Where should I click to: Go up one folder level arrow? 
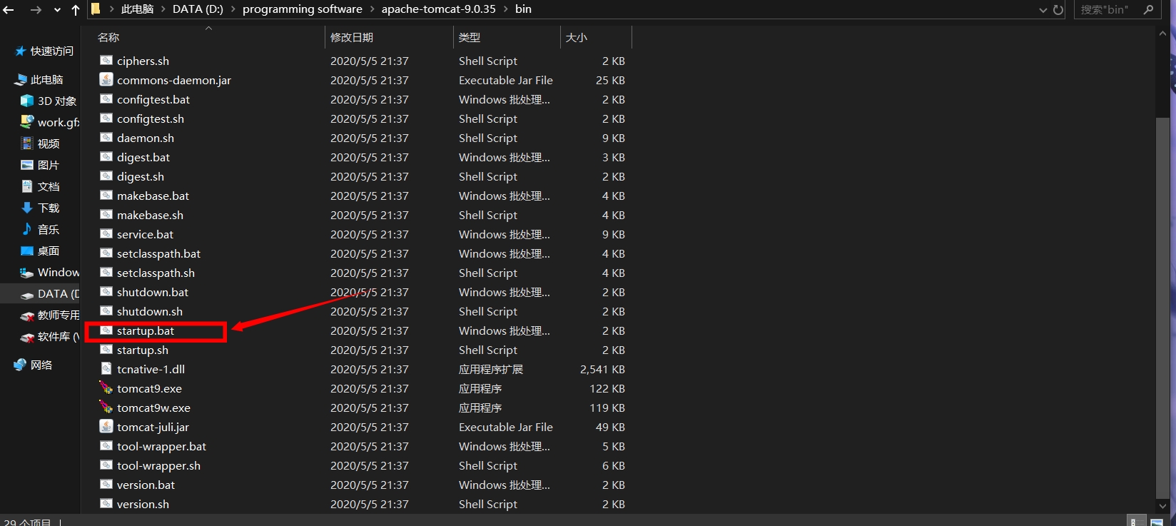[76, 10]
